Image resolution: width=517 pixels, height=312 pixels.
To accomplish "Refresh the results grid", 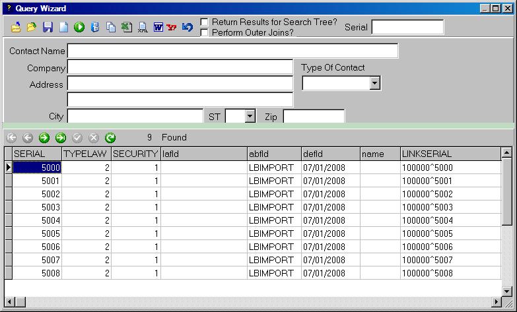I will click(x=110, y=138).
